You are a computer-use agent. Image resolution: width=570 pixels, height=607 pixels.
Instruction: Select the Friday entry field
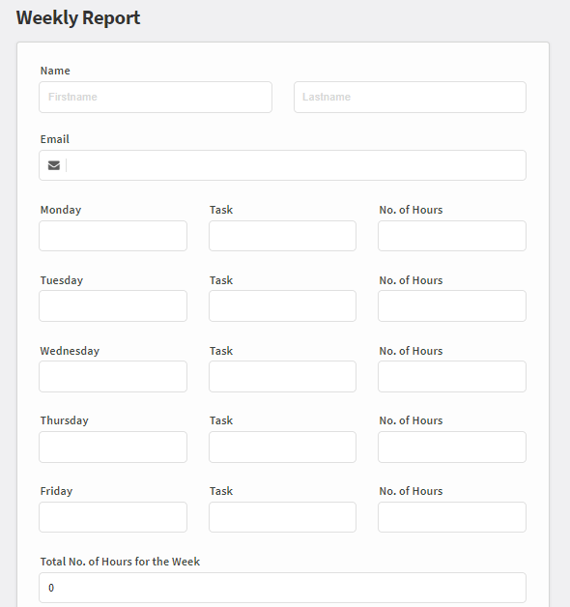point(113,517)
